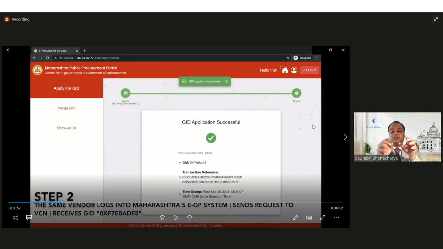443x249 pixels.
Task: Bookmark page with star icon
Action: pos(288,58)
